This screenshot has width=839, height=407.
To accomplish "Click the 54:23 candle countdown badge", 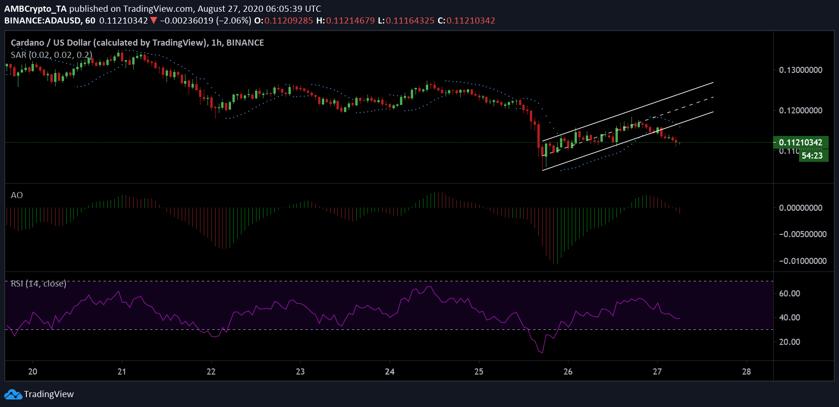I will pyautogui.click(x=812, y=156).
